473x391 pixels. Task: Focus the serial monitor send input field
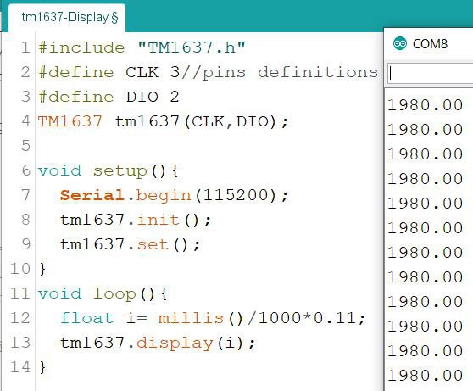pyautogui.click(x=431, y=73)
